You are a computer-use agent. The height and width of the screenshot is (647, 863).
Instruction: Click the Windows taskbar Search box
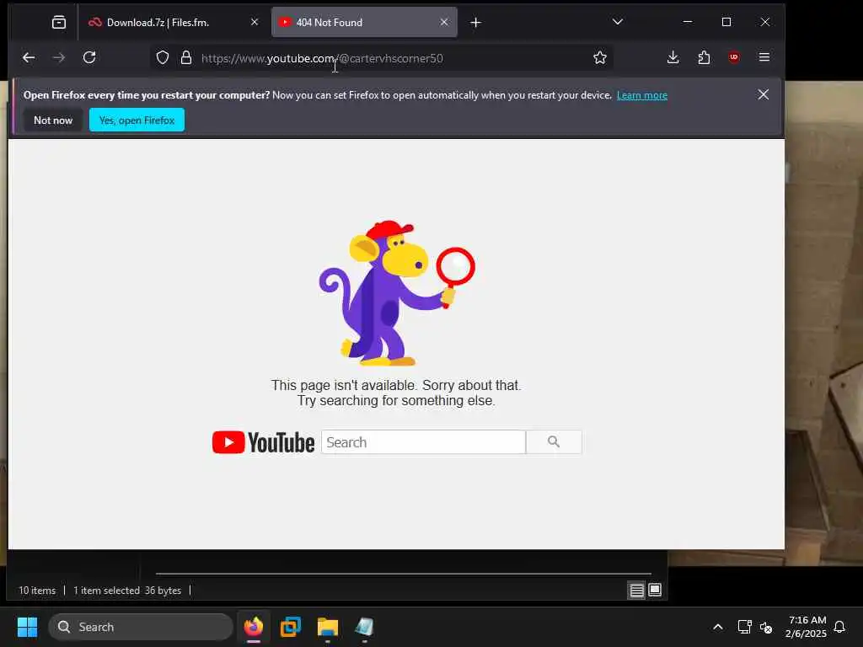(141, 627)
